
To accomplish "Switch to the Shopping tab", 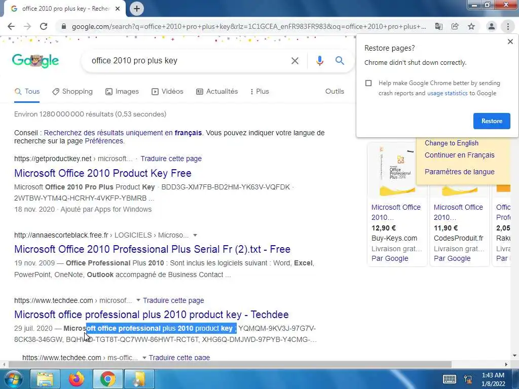I will (72, 92).
